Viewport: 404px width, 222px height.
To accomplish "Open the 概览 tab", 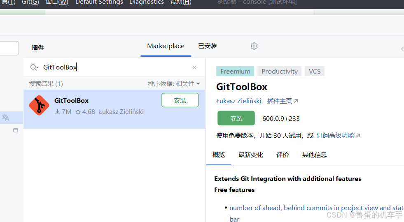I will (x=219, y=155).
